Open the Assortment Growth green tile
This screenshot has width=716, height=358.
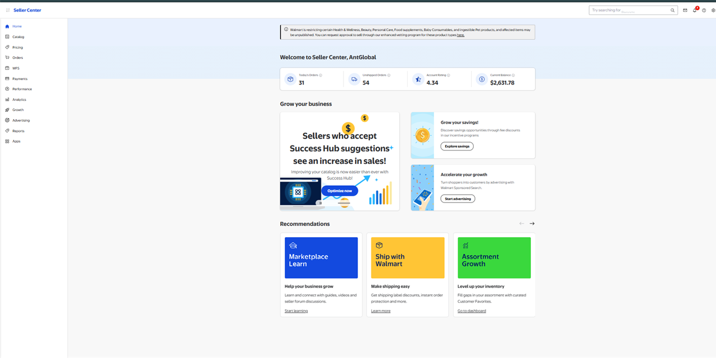click(494, 258)
